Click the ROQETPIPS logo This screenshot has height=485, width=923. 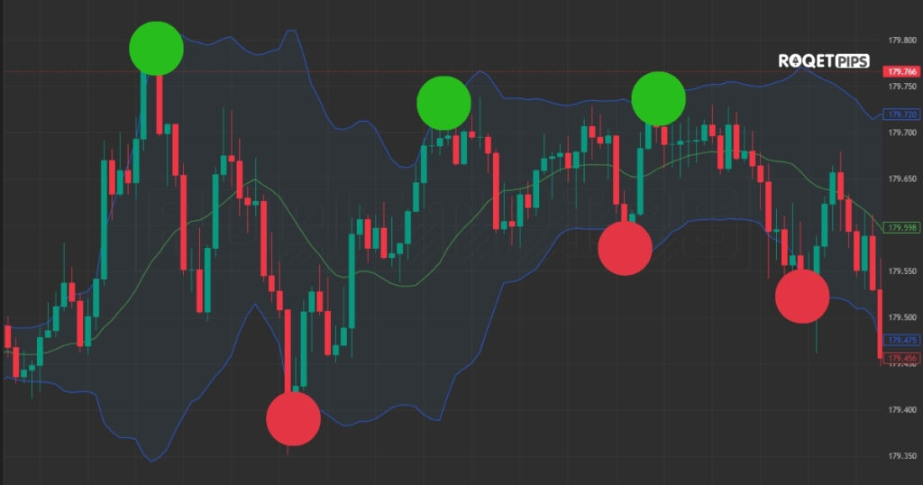tap(823, 61)
